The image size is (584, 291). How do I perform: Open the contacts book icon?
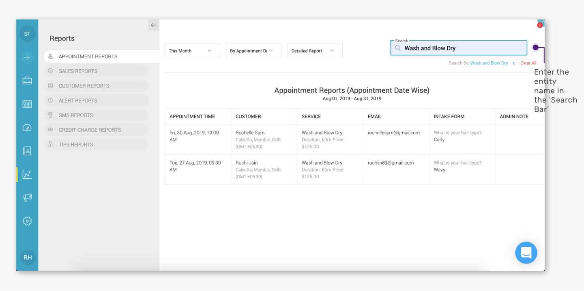click(x=27, y=151)
